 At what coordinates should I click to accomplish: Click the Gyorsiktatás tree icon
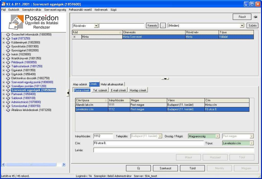8,46
